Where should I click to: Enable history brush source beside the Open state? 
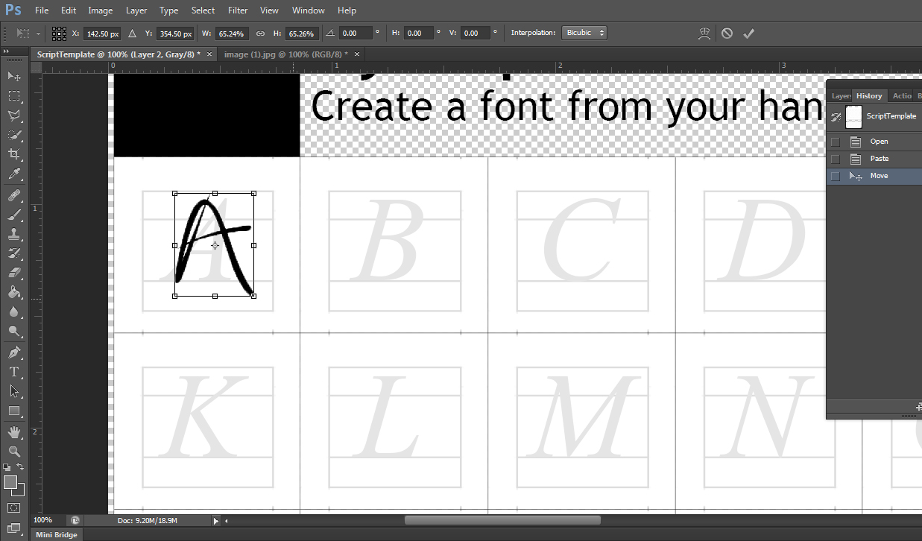point(835,141)
